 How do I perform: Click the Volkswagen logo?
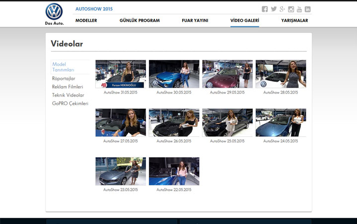pos(54,11)
